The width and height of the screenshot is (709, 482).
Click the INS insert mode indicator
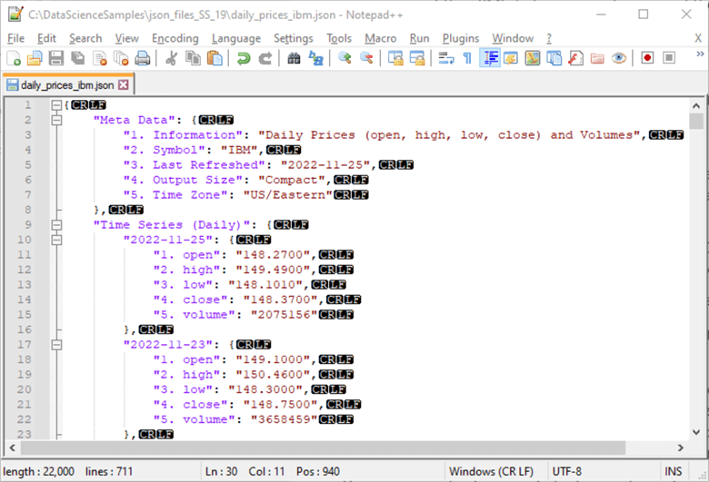click(x=673, y=472)
